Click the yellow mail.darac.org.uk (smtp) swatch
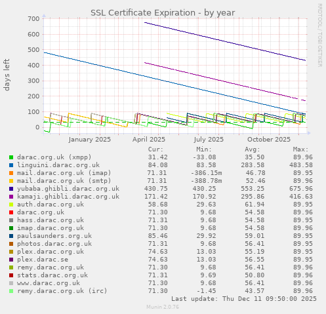The width and height of the screenshot is (326, 314). (x=11, y=181)
